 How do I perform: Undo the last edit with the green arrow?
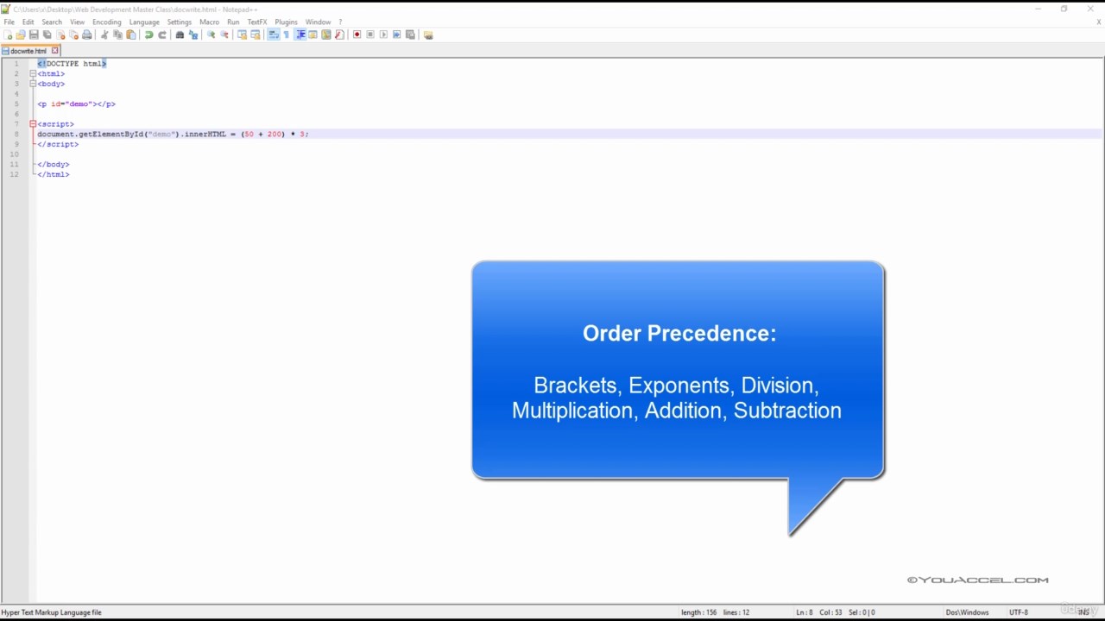(148, 34)
